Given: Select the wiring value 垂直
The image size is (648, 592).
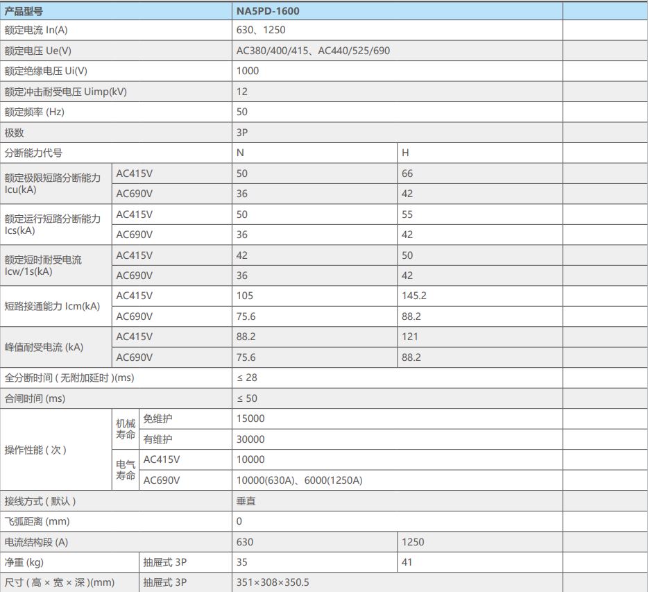Looking at the screenshot, I should (246, 502).
